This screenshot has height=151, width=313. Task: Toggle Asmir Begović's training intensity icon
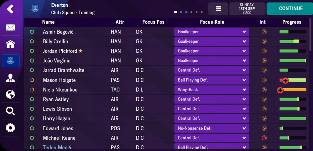264,32
